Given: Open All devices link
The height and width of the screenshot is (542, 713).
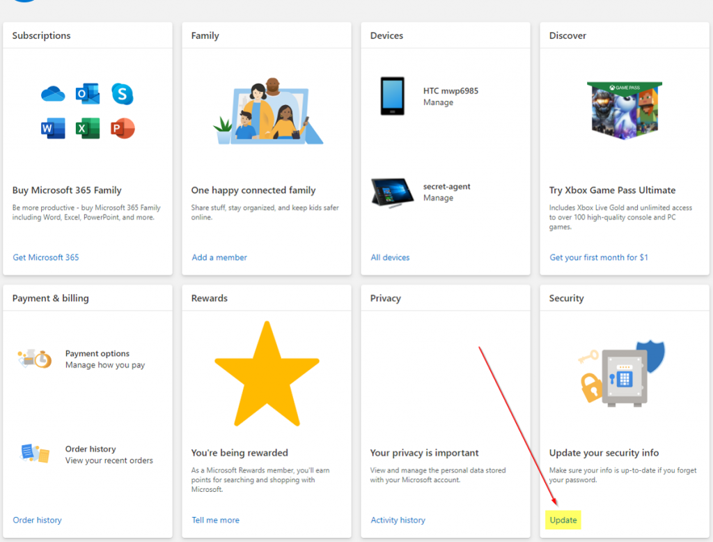Looking at the screenshot, I should [x=390, y=258].
